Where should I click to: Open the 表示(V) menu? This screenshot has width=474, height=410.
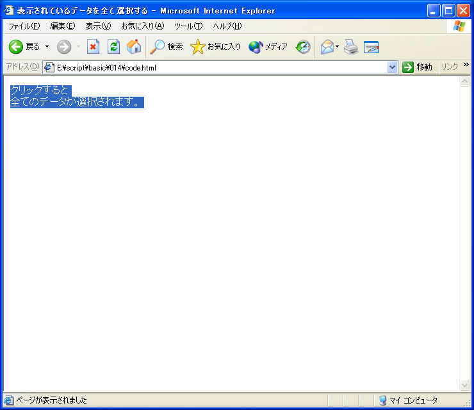(98, 26)
